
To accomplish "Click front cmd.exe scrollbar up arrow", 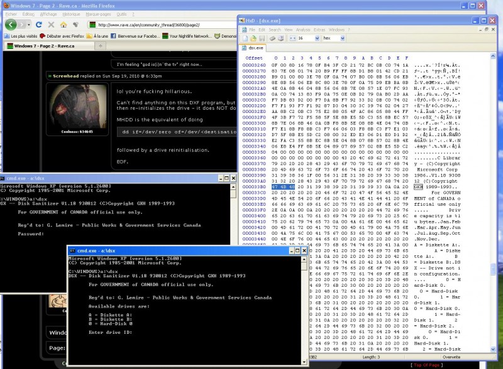I will [304, 259].
